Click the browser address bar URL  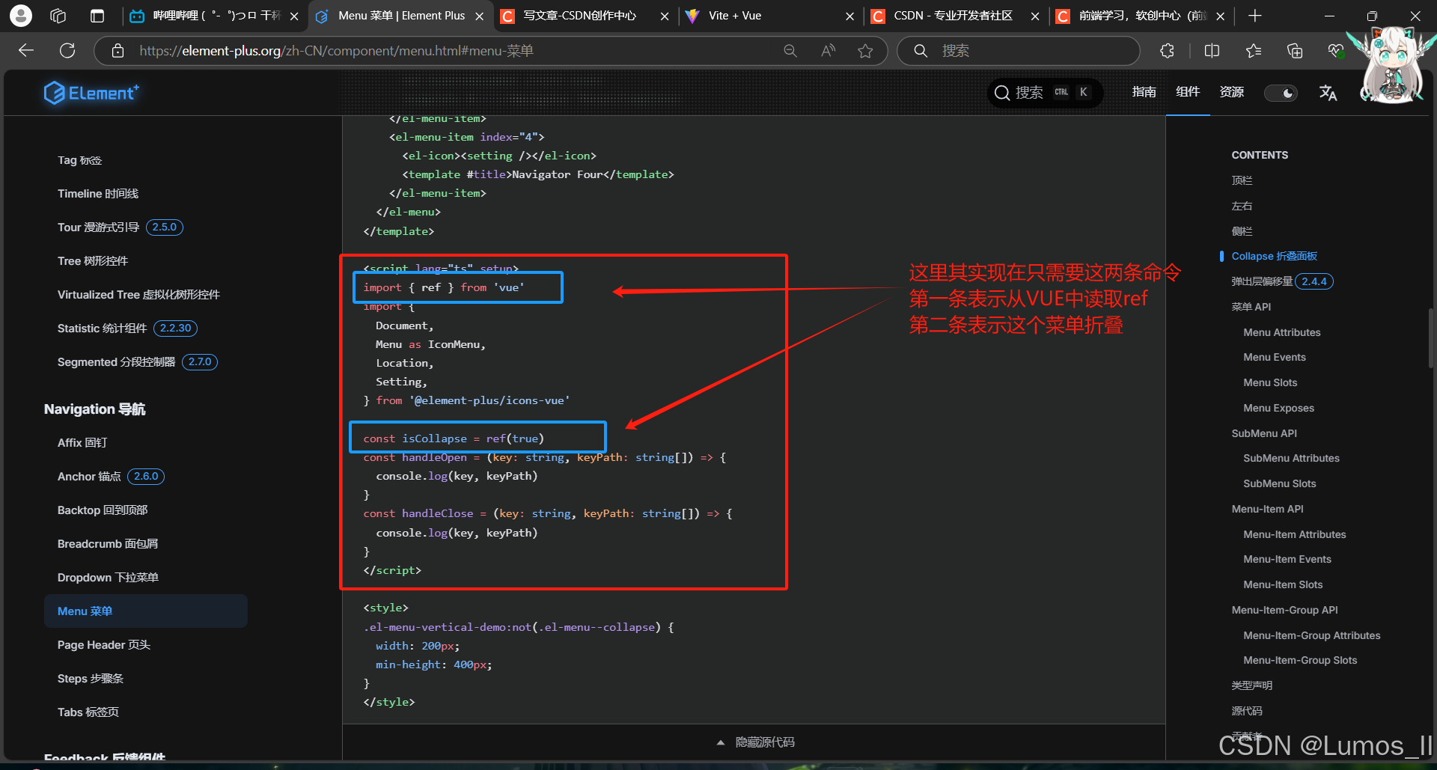click(x=336, y=51)
